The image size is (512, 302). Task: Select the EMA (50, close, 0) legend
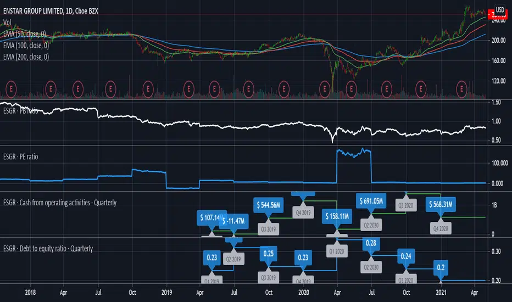click(25, 34)
